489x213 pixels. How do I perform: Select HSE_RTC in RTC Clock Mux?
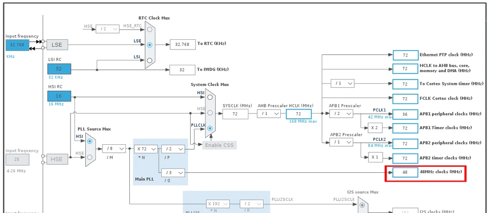150,29
